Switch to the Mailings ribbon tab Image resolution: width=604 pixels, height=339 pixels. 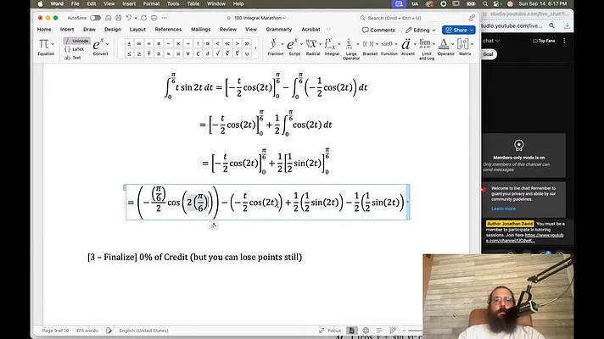(x=200, y=29)
